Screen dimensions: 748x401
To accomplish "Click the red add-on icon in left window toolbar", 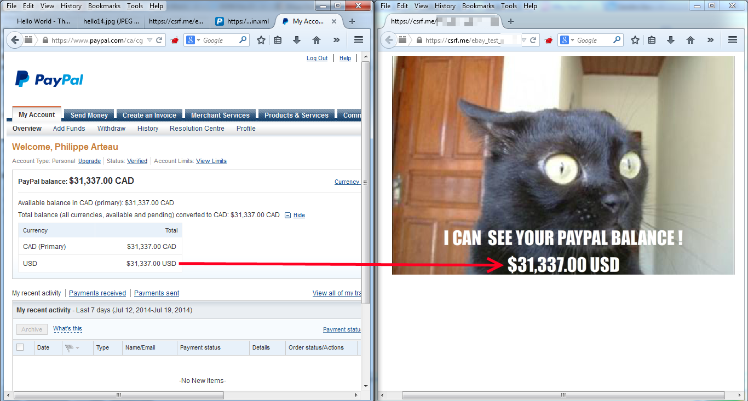I will point(175,40).
